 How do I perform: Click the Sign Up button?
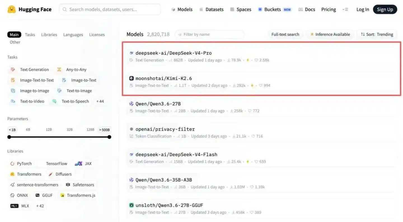pyautogui.click(x=385, y=9)
